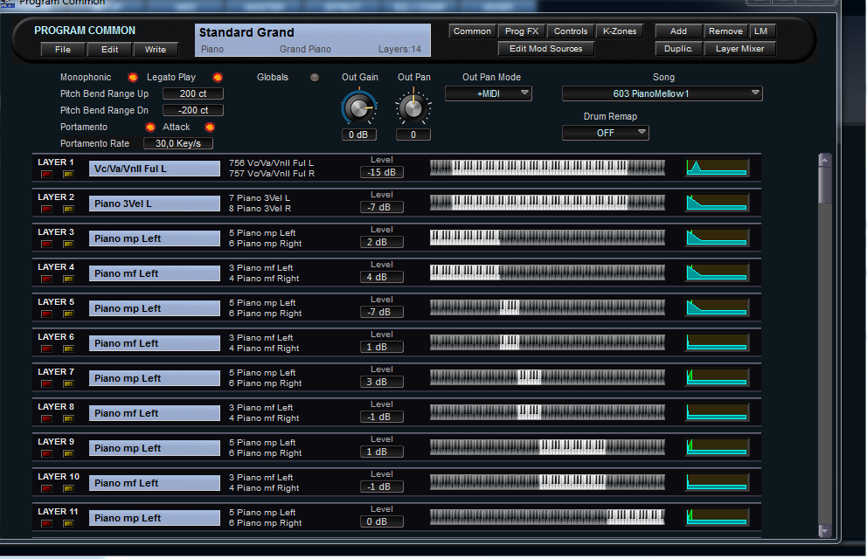Click the Pitch Bend Range Up value field
The width and height of the screenshot is (867, 559).
tap(193, 93)
